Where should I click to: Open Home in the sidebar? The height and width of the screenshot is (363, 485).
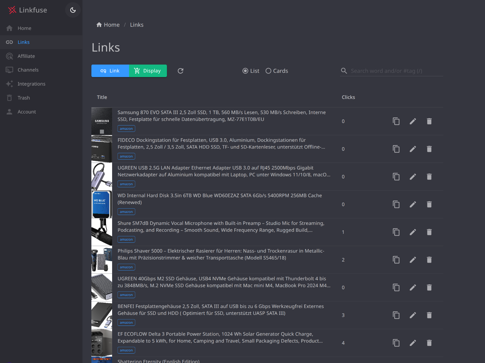pyautogui.click(x=41, y=28)
